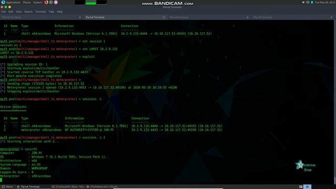This screenshot has width=336, height=189.
Task: Click the pink round launcher icon
Action: click(x=56, y=2)
